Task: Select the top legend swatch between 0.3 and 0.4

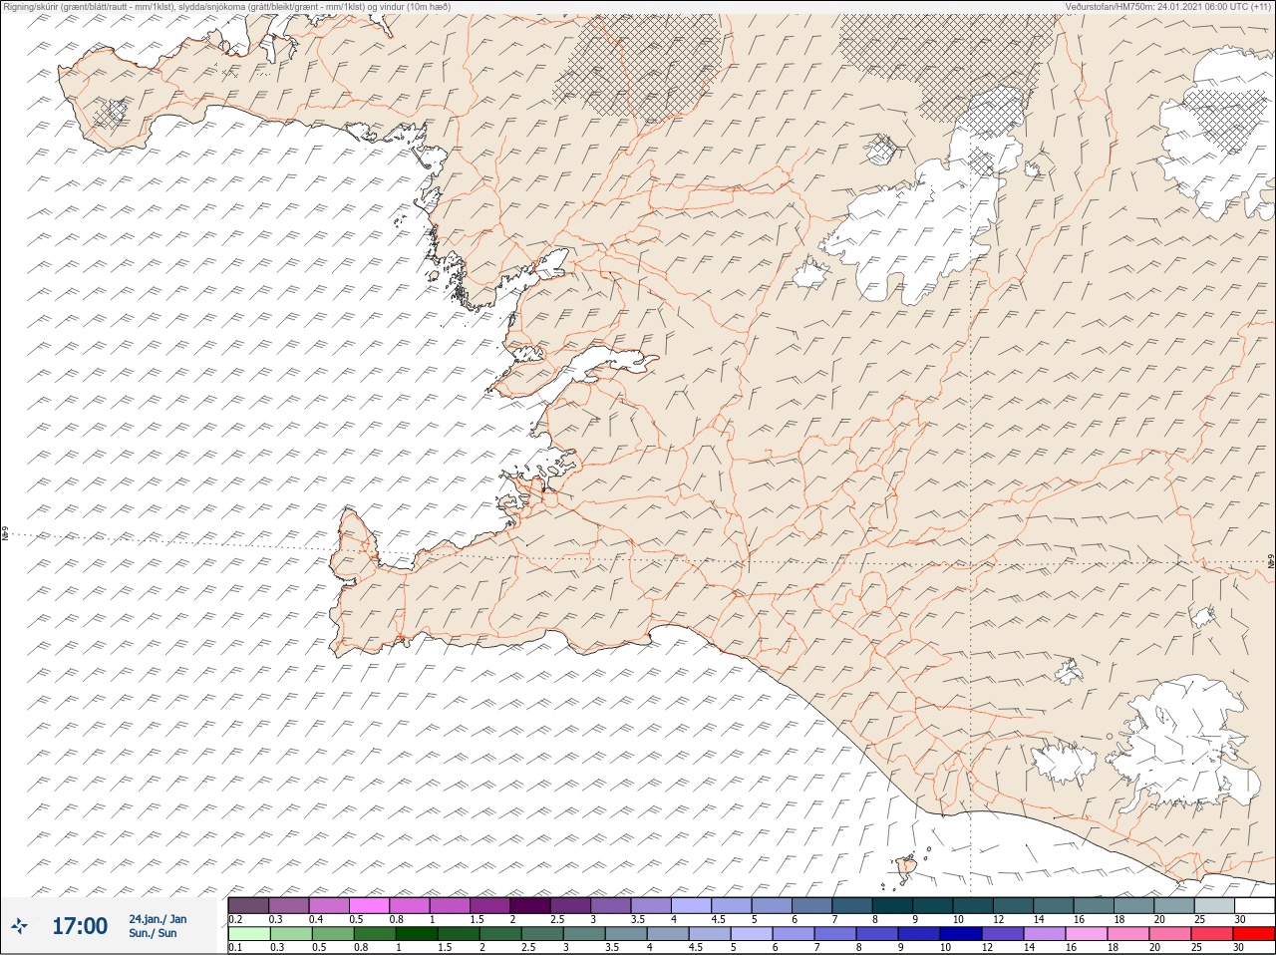Action: point(289,905)
